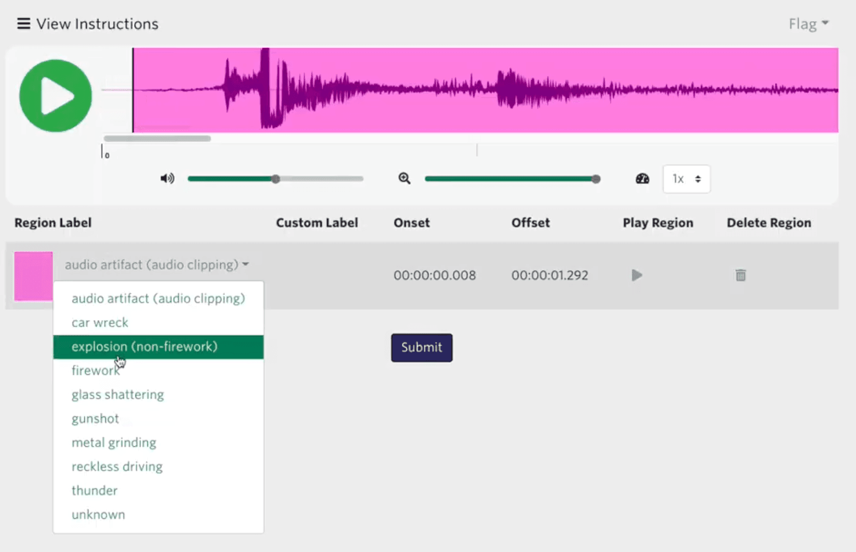
Task: Click the hamburger instructions icon
Action: coord(23,23)
